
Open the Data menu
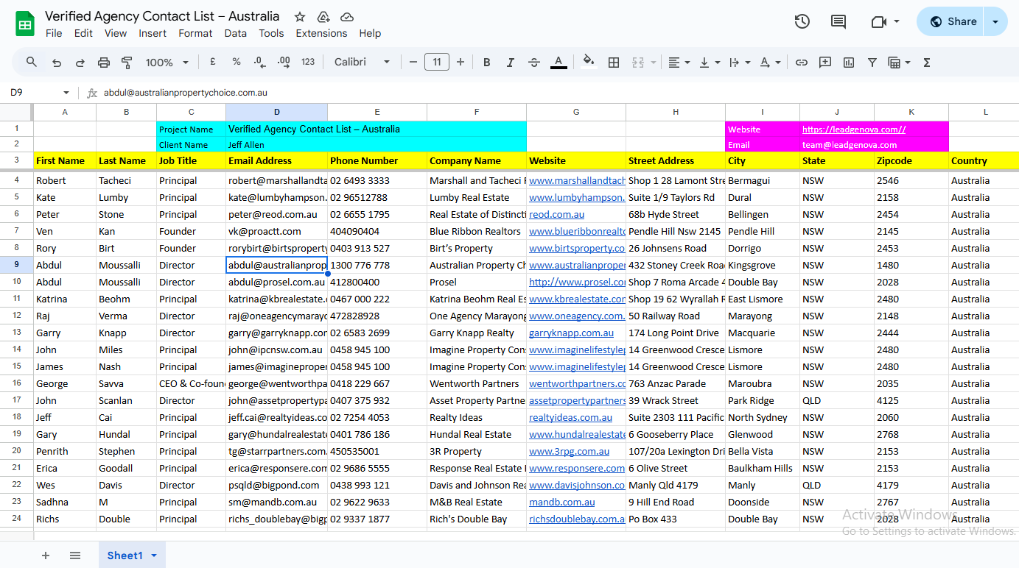point(235,33)
